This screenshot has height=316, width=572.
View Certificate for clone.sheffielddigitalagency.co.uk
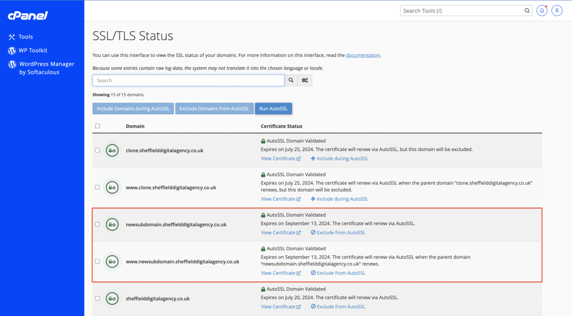click(280, 159)
